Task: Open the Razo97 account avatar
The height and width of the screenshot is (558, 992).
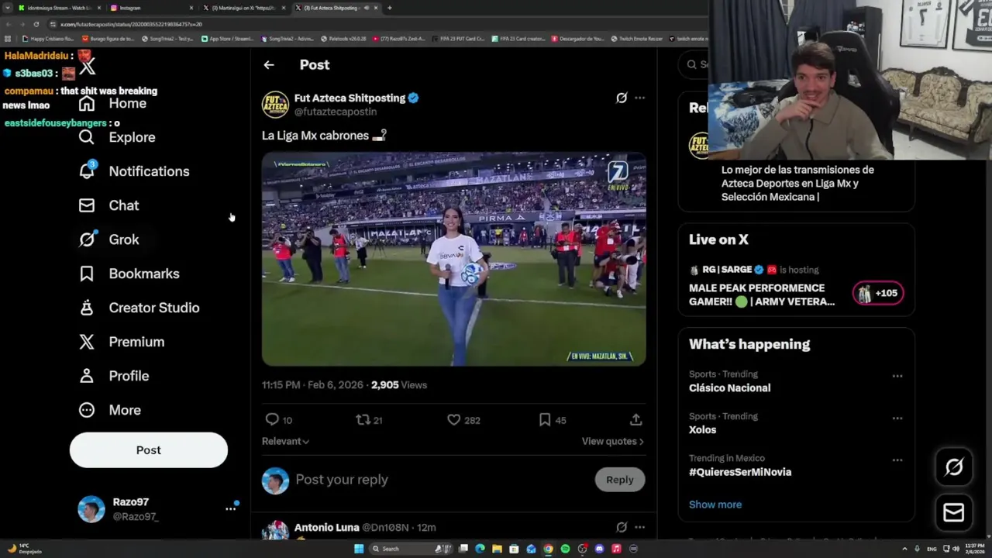Action: coord(91,509)
